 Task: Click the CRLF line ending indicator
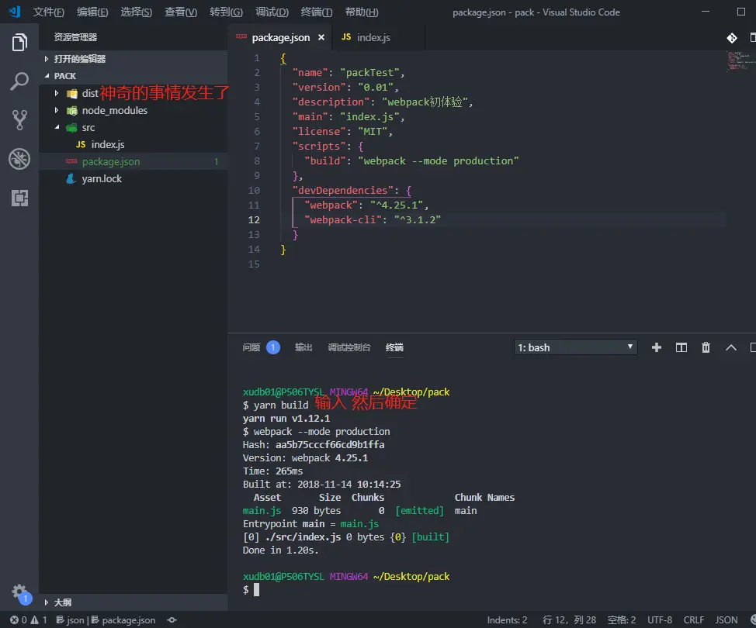(693, 619)
